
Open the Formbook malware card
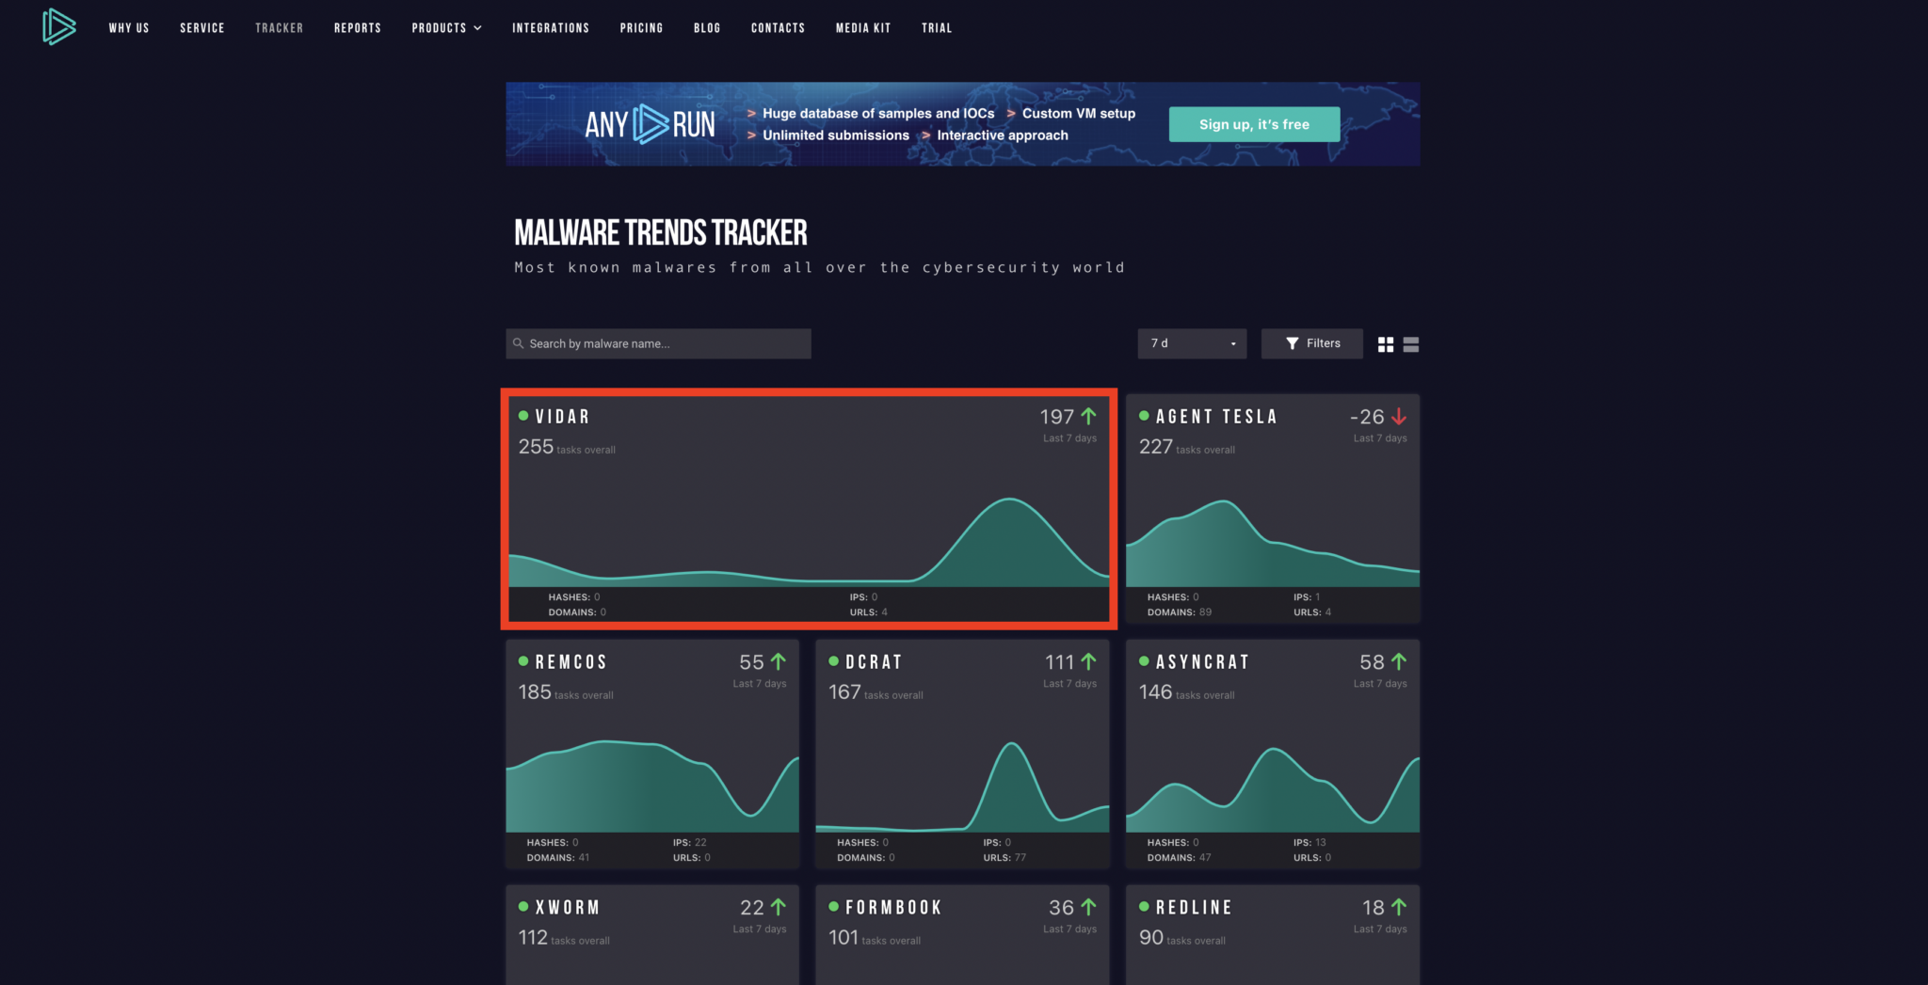tap(961, 933)
